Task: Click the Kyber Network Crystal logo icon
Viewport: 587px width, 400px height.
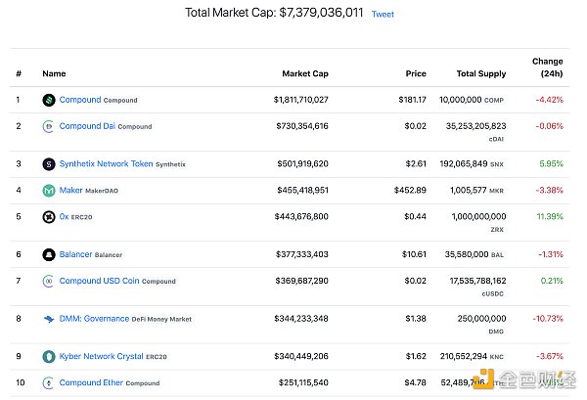Action: [x=49, y=357]
